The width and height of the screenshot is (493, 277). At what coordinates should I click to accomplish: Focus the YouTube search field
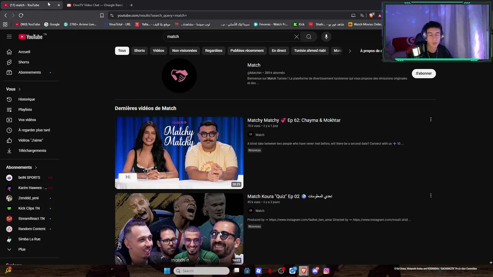(x=229, y=37)
